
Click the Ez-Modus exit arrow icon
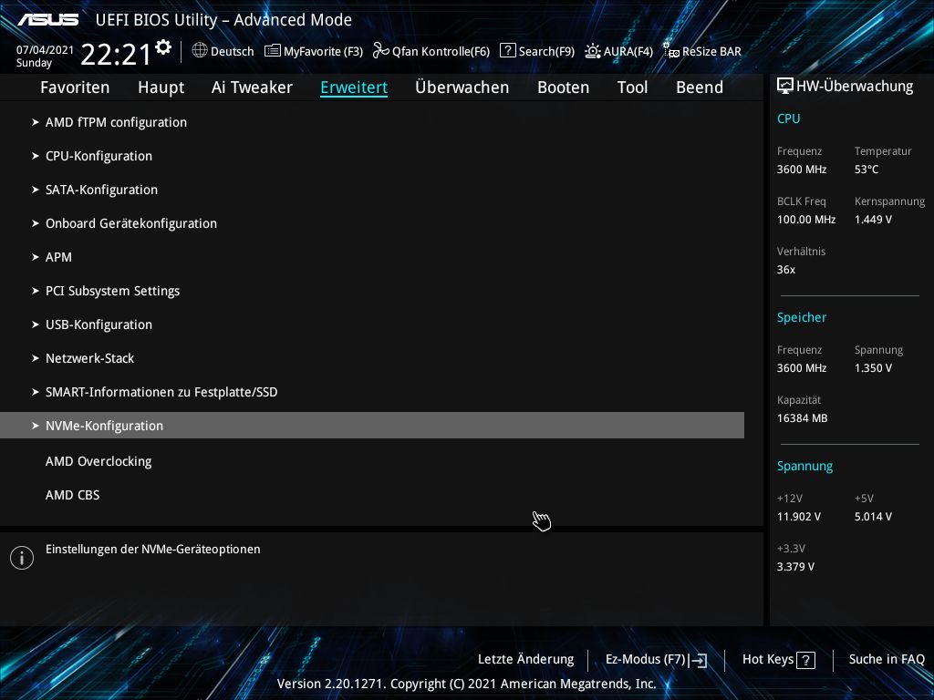(x=698, y=660)
